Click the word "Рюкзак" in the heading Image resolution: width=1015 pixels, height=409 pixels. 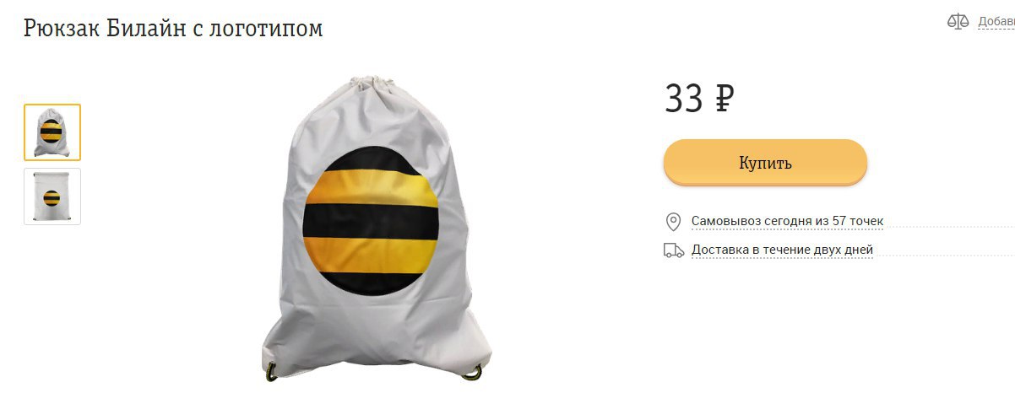(62, 29)
